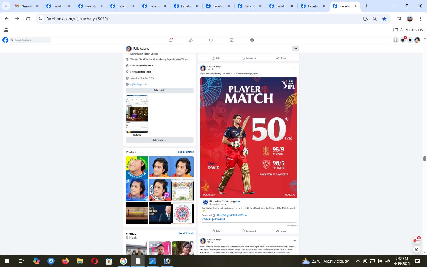
Task: Open Chrome media control icon
Action: (399, 19)
